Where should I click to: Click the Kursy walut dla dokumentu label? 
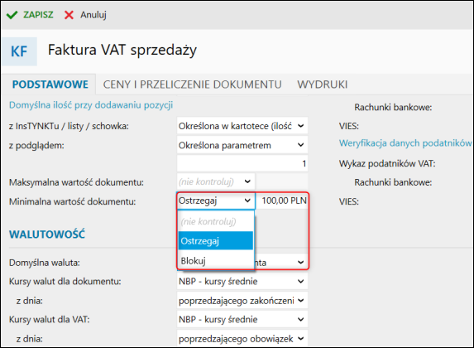pos(65,282)
